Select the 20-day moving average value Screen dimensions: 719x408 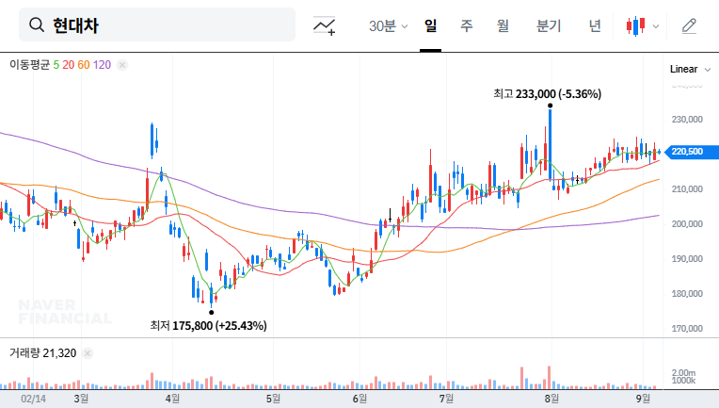point(69,65)
